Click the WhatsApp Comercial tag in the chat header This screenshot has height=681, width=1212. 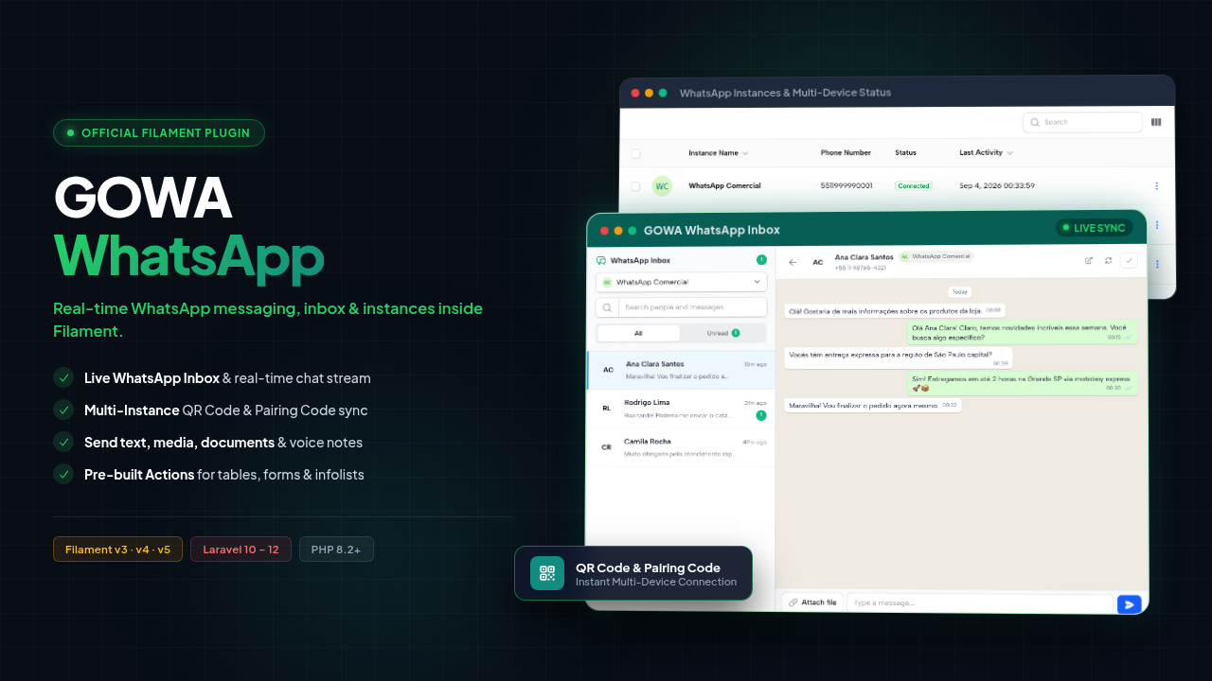point(936,256)
